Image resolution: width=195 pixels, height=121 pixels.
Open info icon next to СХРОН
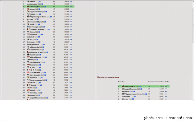37,60
